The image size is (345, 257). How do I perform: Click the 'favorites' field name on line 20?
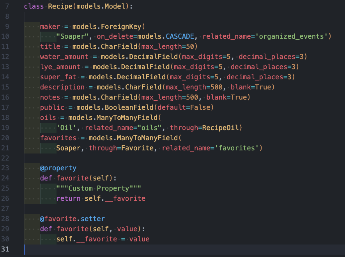coord(58,138)
